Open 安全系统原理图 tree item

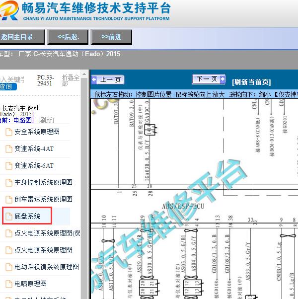tap(37, 132)
